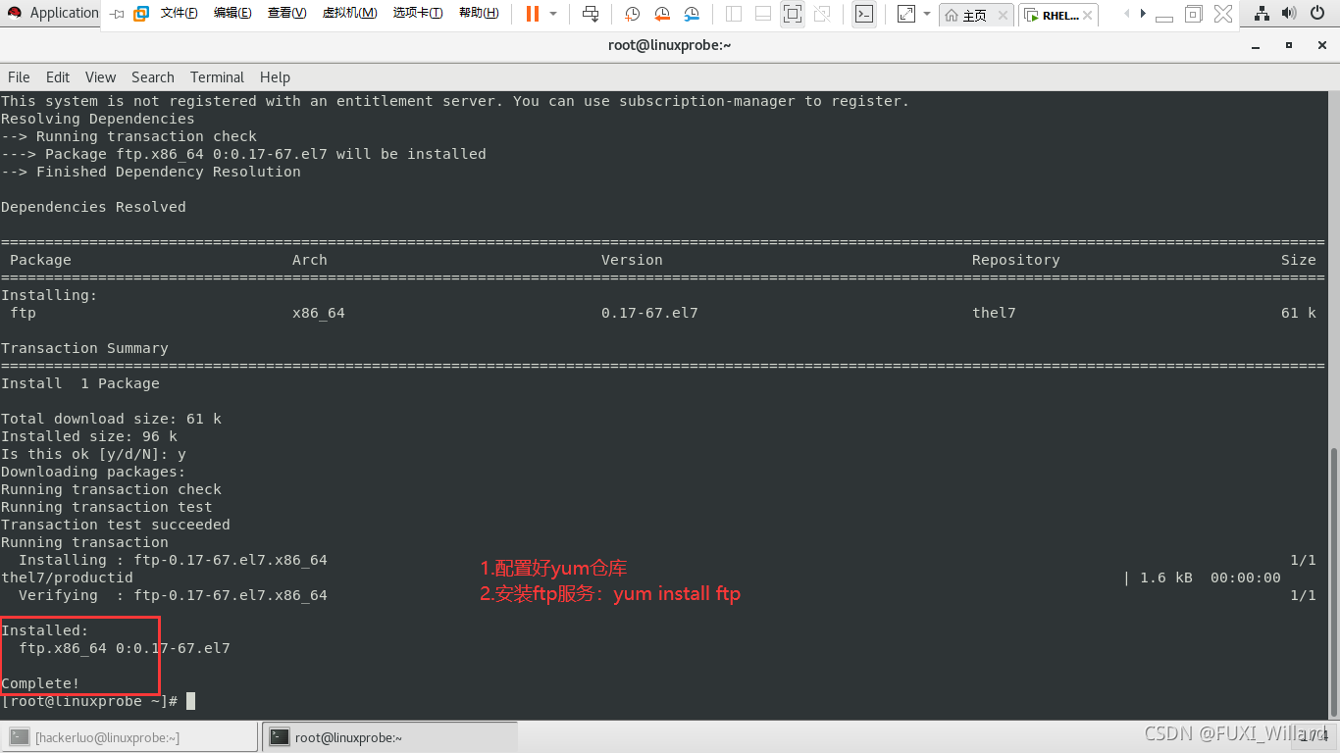Open the 帮助(H) menu in VMware

pyautogui.click(x=479, y=14)
